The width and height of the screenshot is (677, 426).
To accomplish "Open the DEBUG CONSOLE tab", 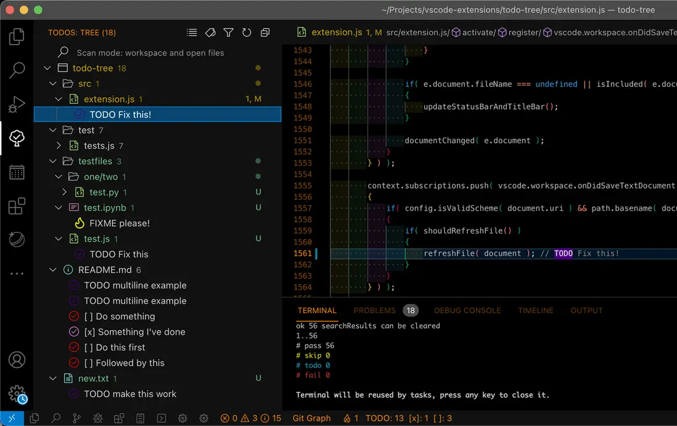I will [467, 311].
